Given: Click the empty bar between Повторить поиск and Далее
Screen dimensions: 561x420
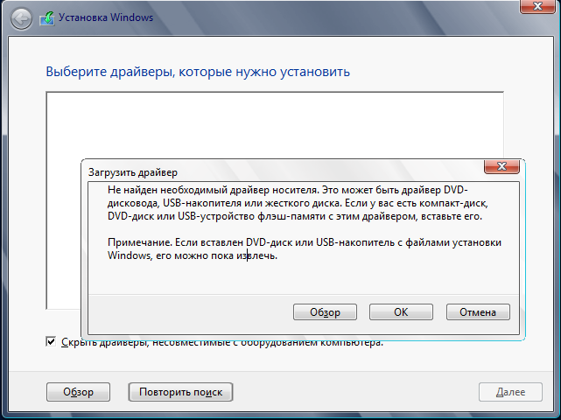Looking at the screenshot, I should click(x=354, y=392).
